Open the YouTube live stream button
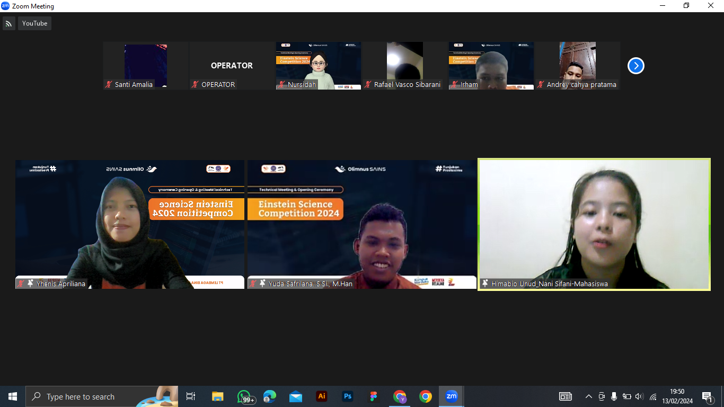 pyautogui.click(x=34, y=23)
